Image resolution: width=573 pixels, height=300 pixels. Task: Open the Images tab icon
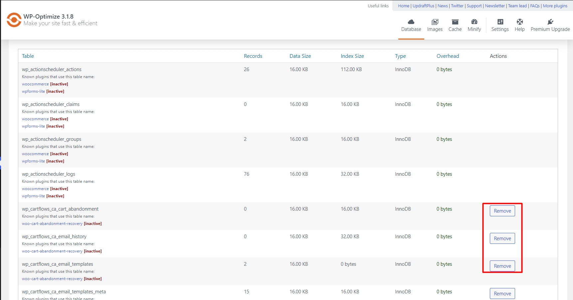(x=435, y=22)
